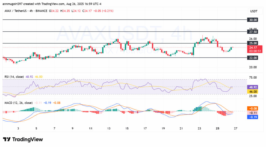Click the red 24.17 current price label

click(x=253, y=48)
